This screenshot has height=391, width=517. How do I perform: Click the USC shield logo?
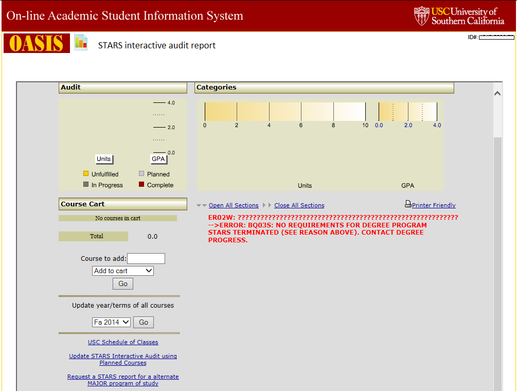pyautogui.click(x=422, y=16)
